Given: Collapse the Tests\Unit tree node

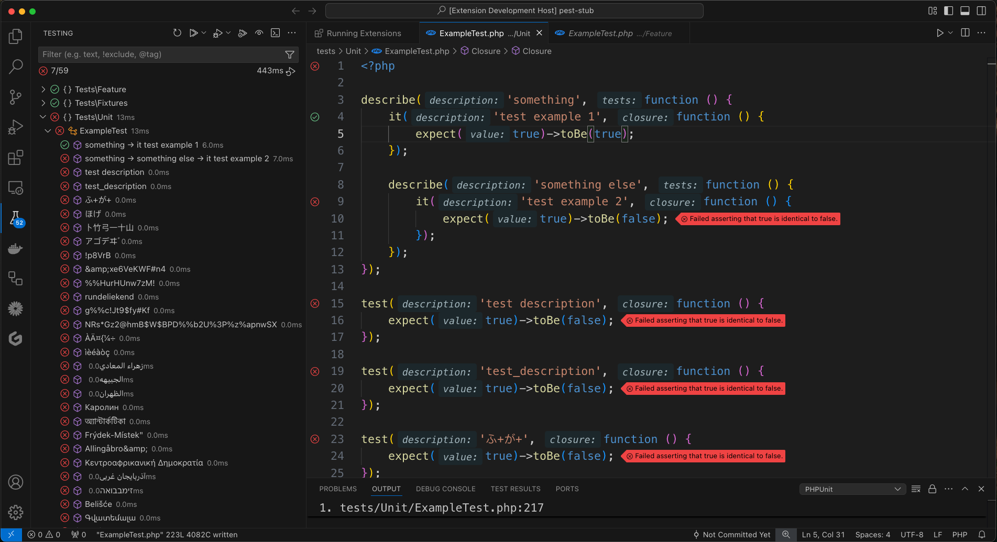Looking at the screenshot, I should click(x=43, y=117).
